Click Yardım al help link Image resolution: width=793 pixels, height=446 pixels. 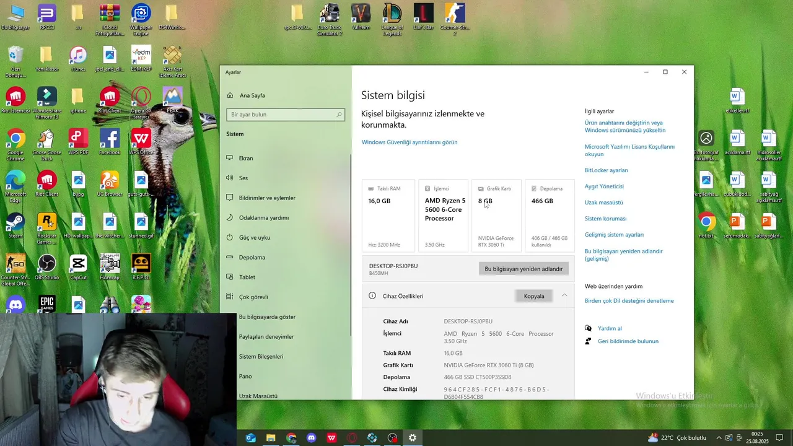[x=610, y=328]
